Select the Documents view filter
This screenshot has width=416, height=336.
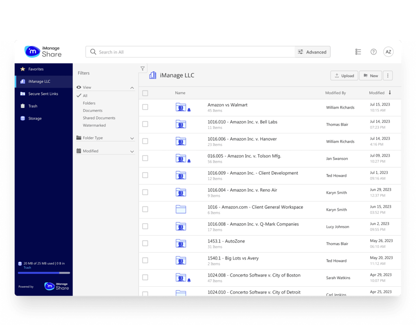click(x=92, y=111)
